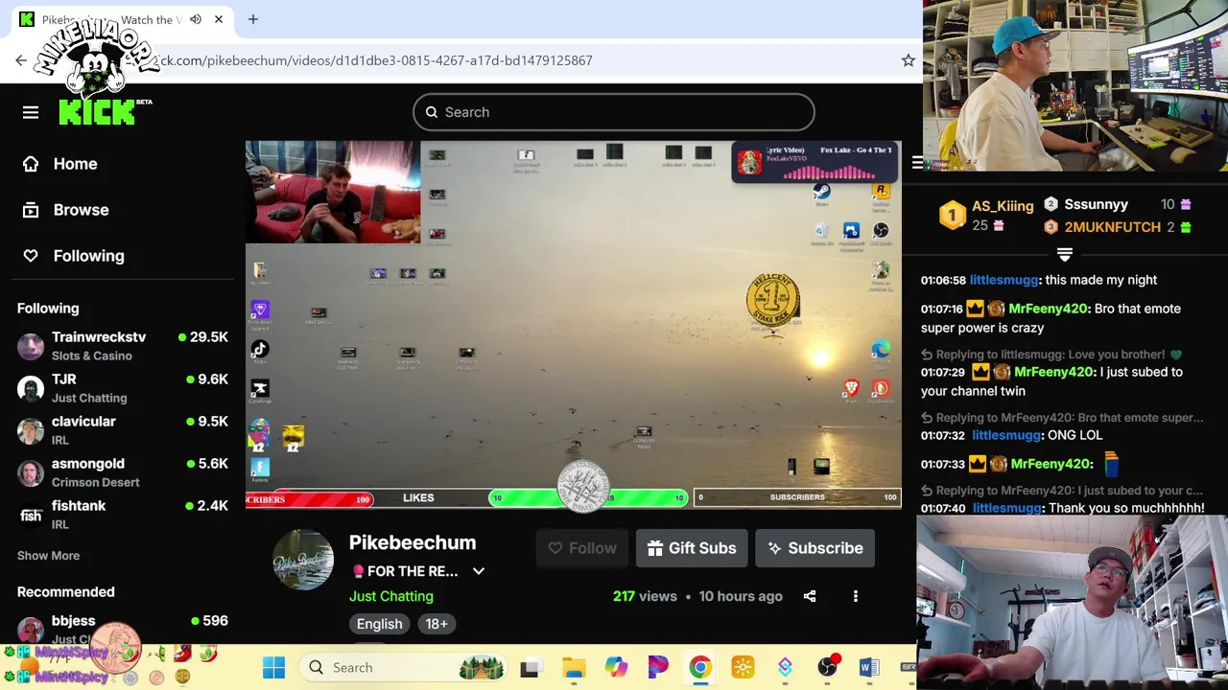1228x690 pixels.
Task: Open Microsoft Word from the taskbar
Action: tap(869, 667)
